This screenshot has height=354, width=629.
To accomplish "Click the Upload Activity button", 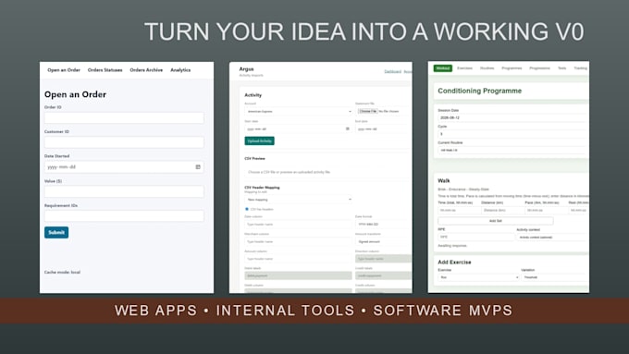I will [260, 140].
